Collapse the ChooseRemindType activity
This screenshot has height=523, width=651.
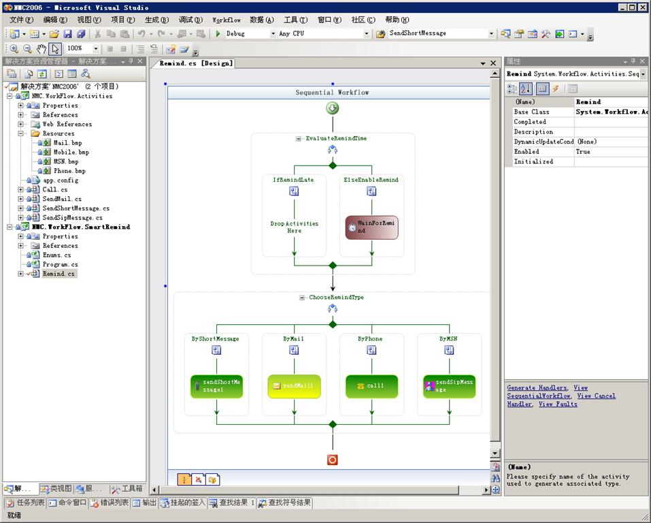click(x=302, y=298)
